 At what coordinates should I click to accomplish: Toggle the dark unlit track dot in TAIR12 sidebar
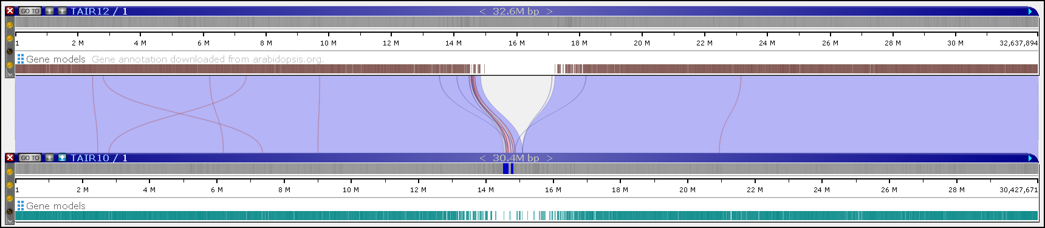tap(10, 52)
